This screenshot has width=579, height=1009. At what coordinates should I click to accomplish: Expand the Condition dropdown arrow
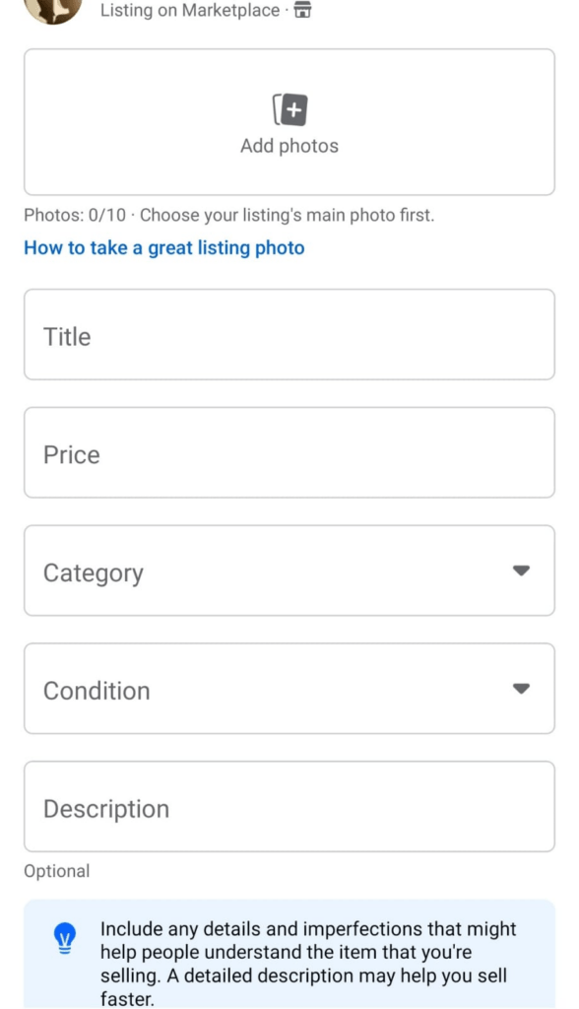521,689
